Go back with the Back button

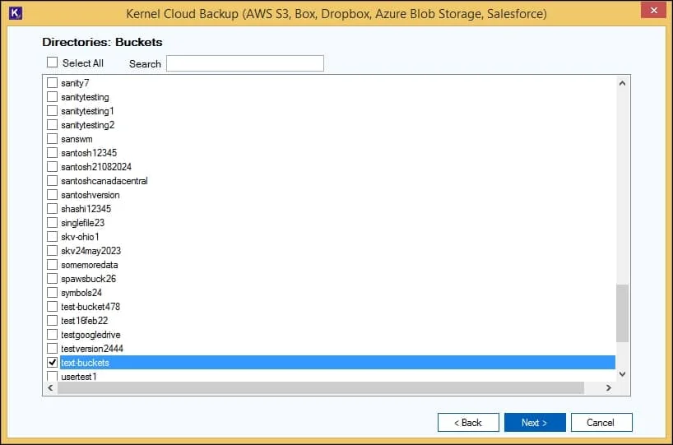coord(468,422)
